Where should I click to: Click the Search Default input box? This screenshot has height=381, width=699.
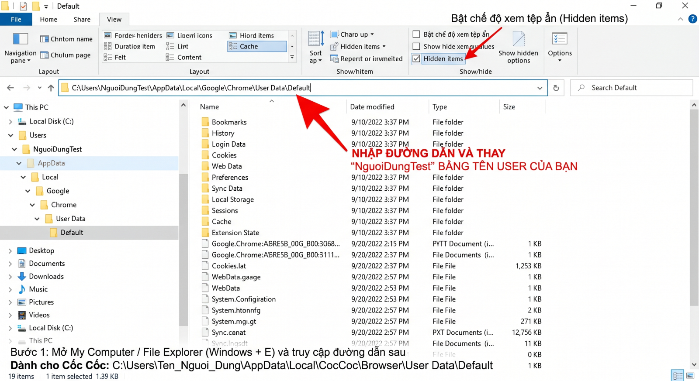click(631, 88)
